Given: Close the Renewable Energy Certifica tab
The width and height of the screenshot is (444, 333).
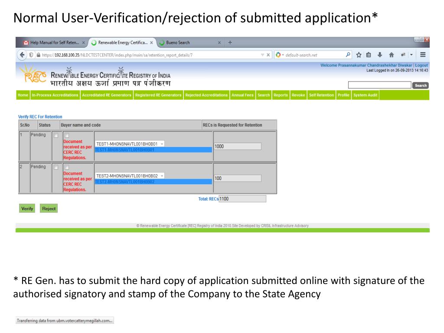Looking at the screenshot, I should pos(151,43).
